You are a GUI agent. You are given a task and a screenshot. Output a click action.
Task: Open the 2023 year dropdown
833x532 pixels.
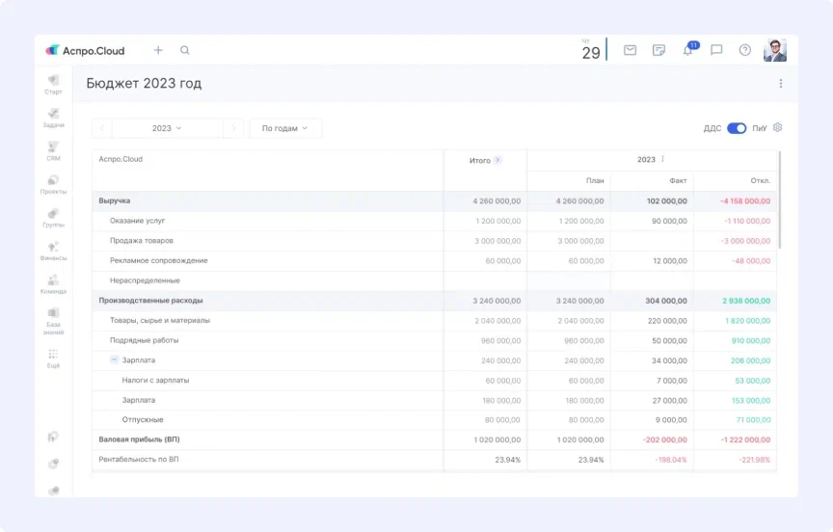(x=167, y=128)
